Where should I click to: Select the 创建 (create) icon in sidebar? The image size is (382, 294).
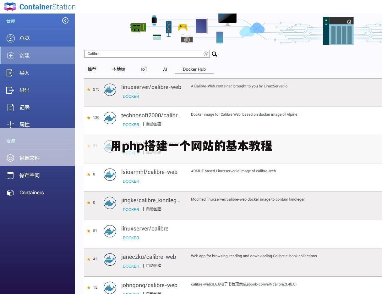[11, 55]
